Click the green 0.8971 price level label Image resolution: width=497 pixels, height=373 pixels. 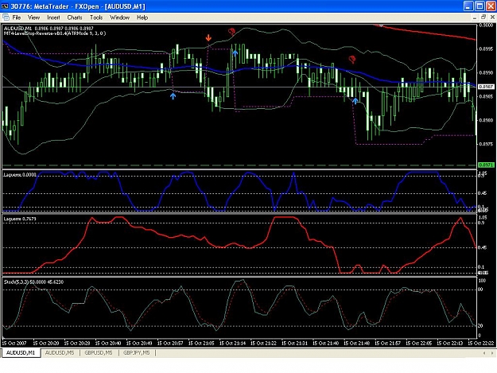tap(486, 165)
